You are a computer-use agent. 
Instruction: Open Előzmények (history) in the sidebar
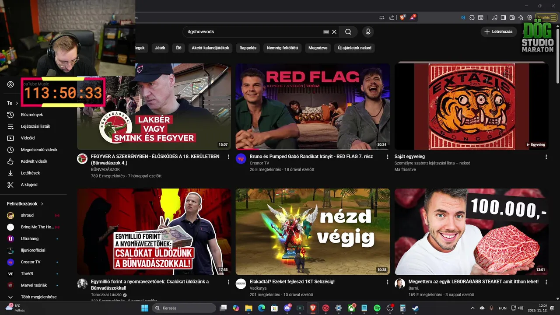pos(33,115)
